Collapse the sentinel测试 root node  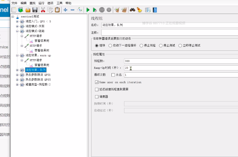[13, 17]
